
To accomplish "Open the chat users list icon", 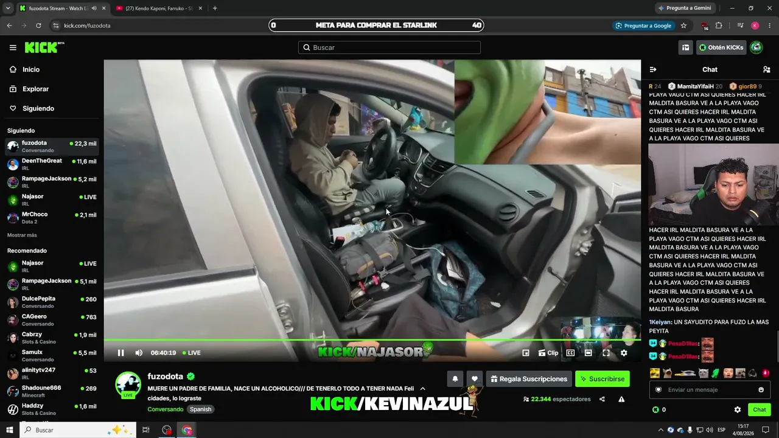I will (767, 69).
